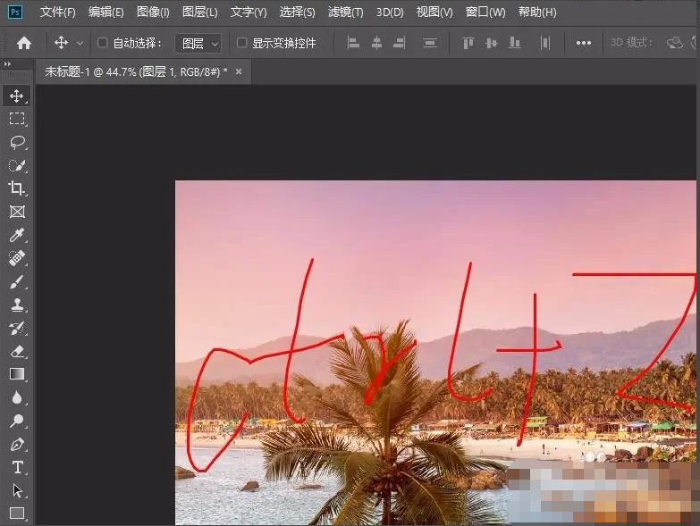The image size is (700, 526).
Task: Pick the Eyedropper tool
Action: click(17, 235)
